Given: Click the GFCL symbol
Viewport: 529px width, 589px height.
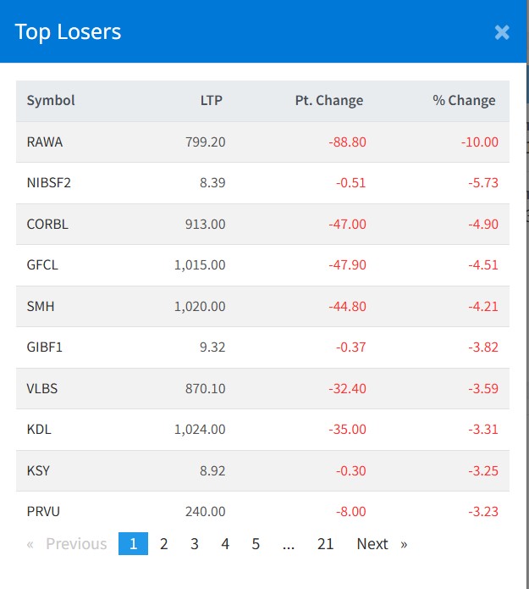Looking at the screenshot, I should click(42, 265).
